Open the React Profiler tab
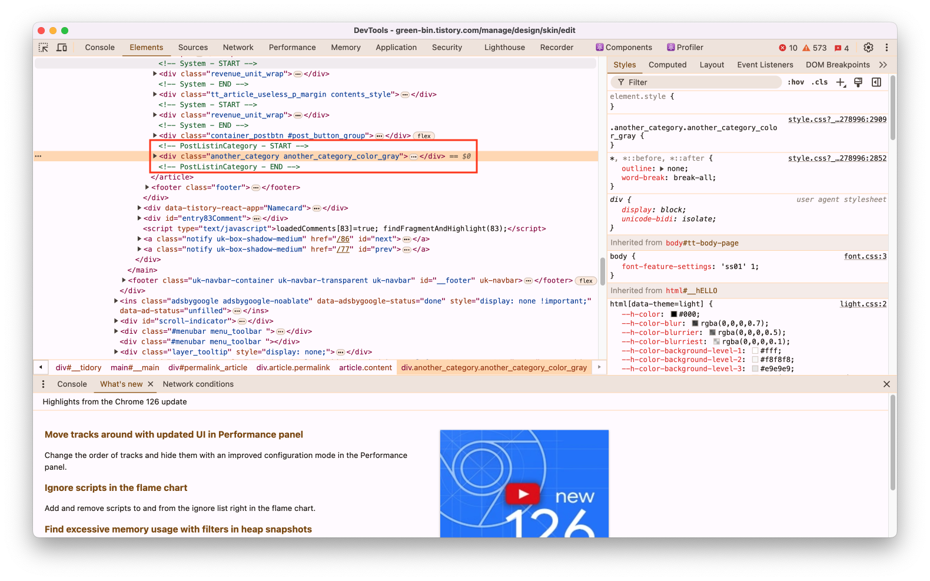 (685, 48)
